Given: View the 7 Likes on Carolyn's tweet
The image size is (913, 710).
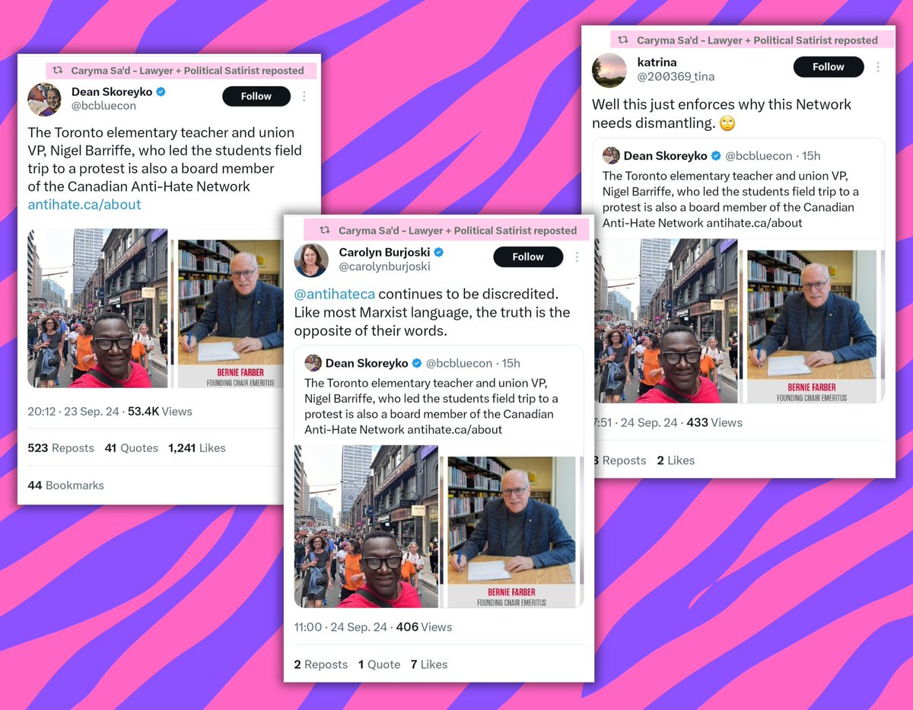Looking at the screenshot, I should pos(429,664).
